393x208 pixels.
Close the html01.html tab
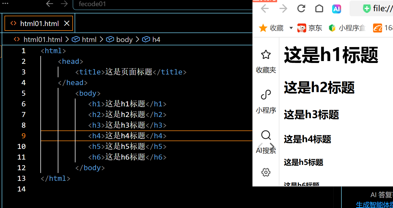pyautogui.click(x=67, y=24)
